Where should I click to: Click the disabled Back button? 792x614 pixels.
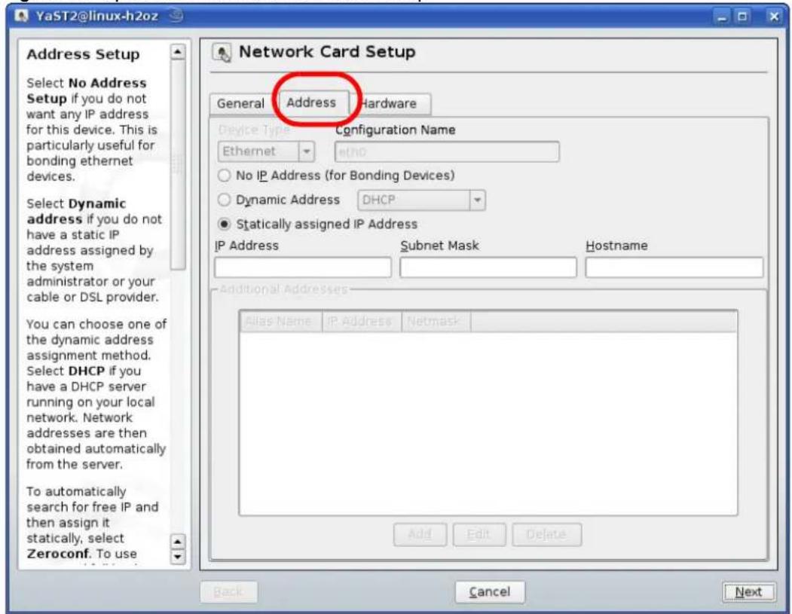(x=228, y=592)
